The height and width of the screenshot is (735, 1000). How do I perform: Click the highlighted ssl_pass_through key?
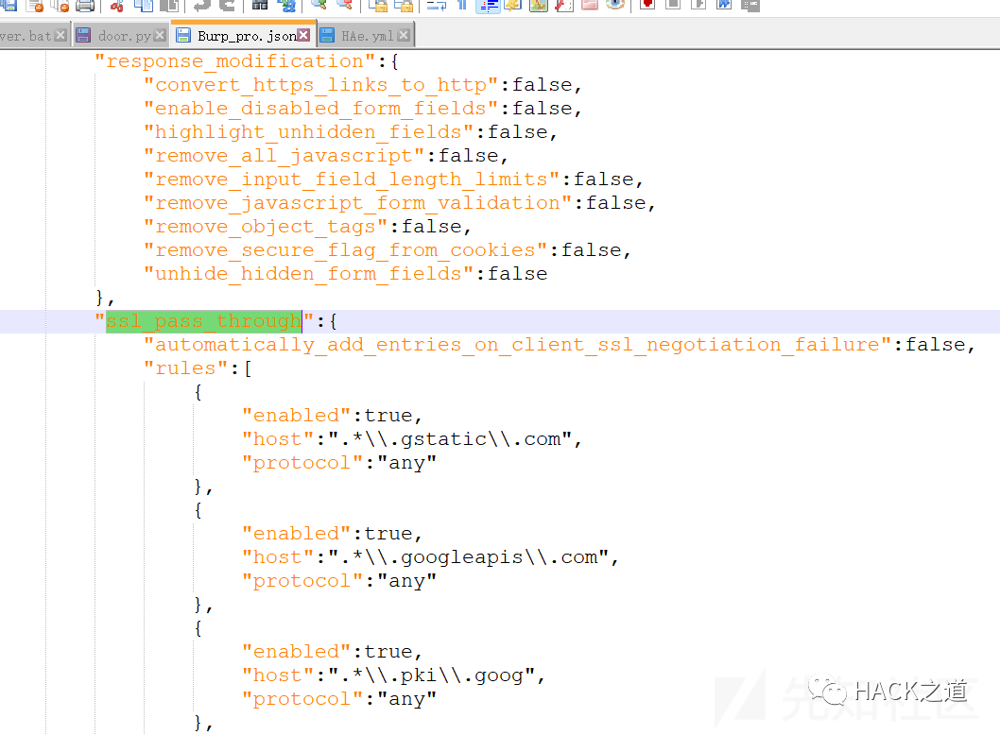coord(203,320)
